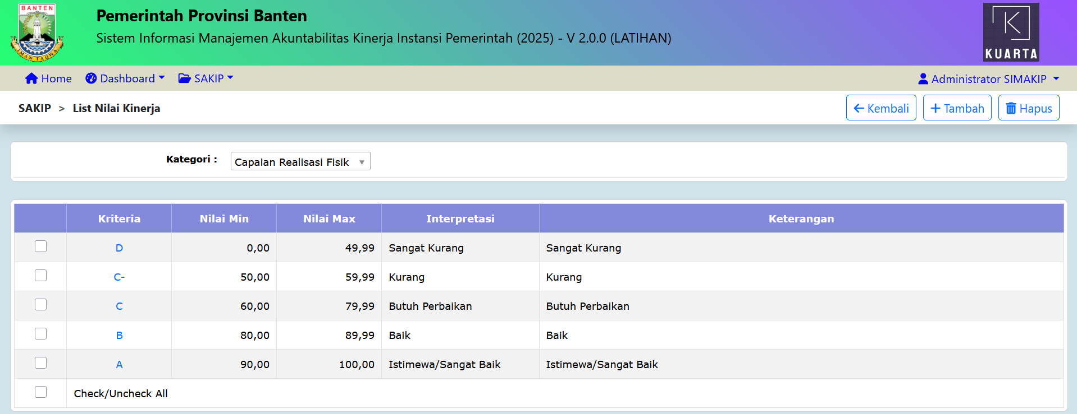This screenshot has height=414, width=1077.
Task: Tick the checkbox for row B
Action: [x=40, y=334]
